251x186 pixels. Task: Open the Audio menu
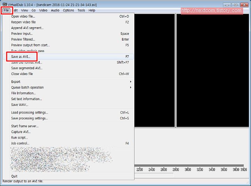[x=55, y=10]
